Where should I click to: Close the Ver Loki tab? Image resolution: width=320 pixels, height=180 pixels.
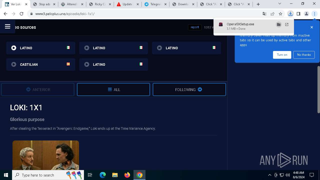26,4
